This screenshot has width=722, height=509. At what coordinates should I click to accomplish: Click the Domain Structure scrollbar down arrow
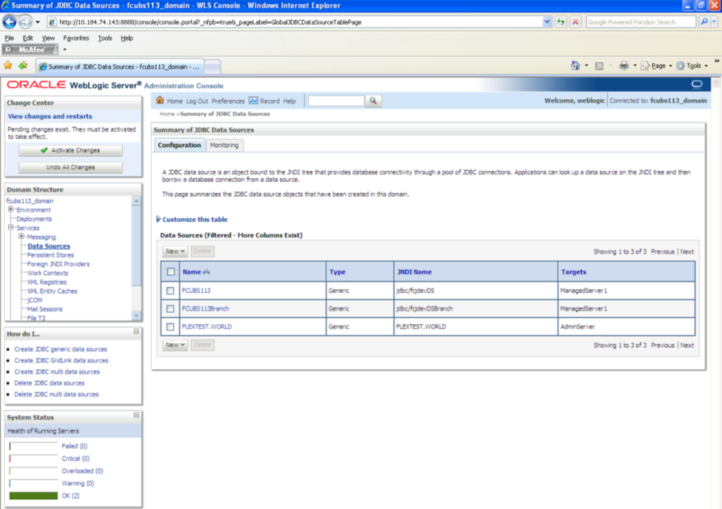(x=136, y=316)
